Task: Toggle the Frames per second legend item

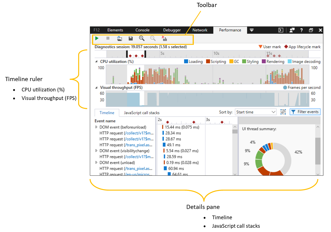Action: point(304,87)
